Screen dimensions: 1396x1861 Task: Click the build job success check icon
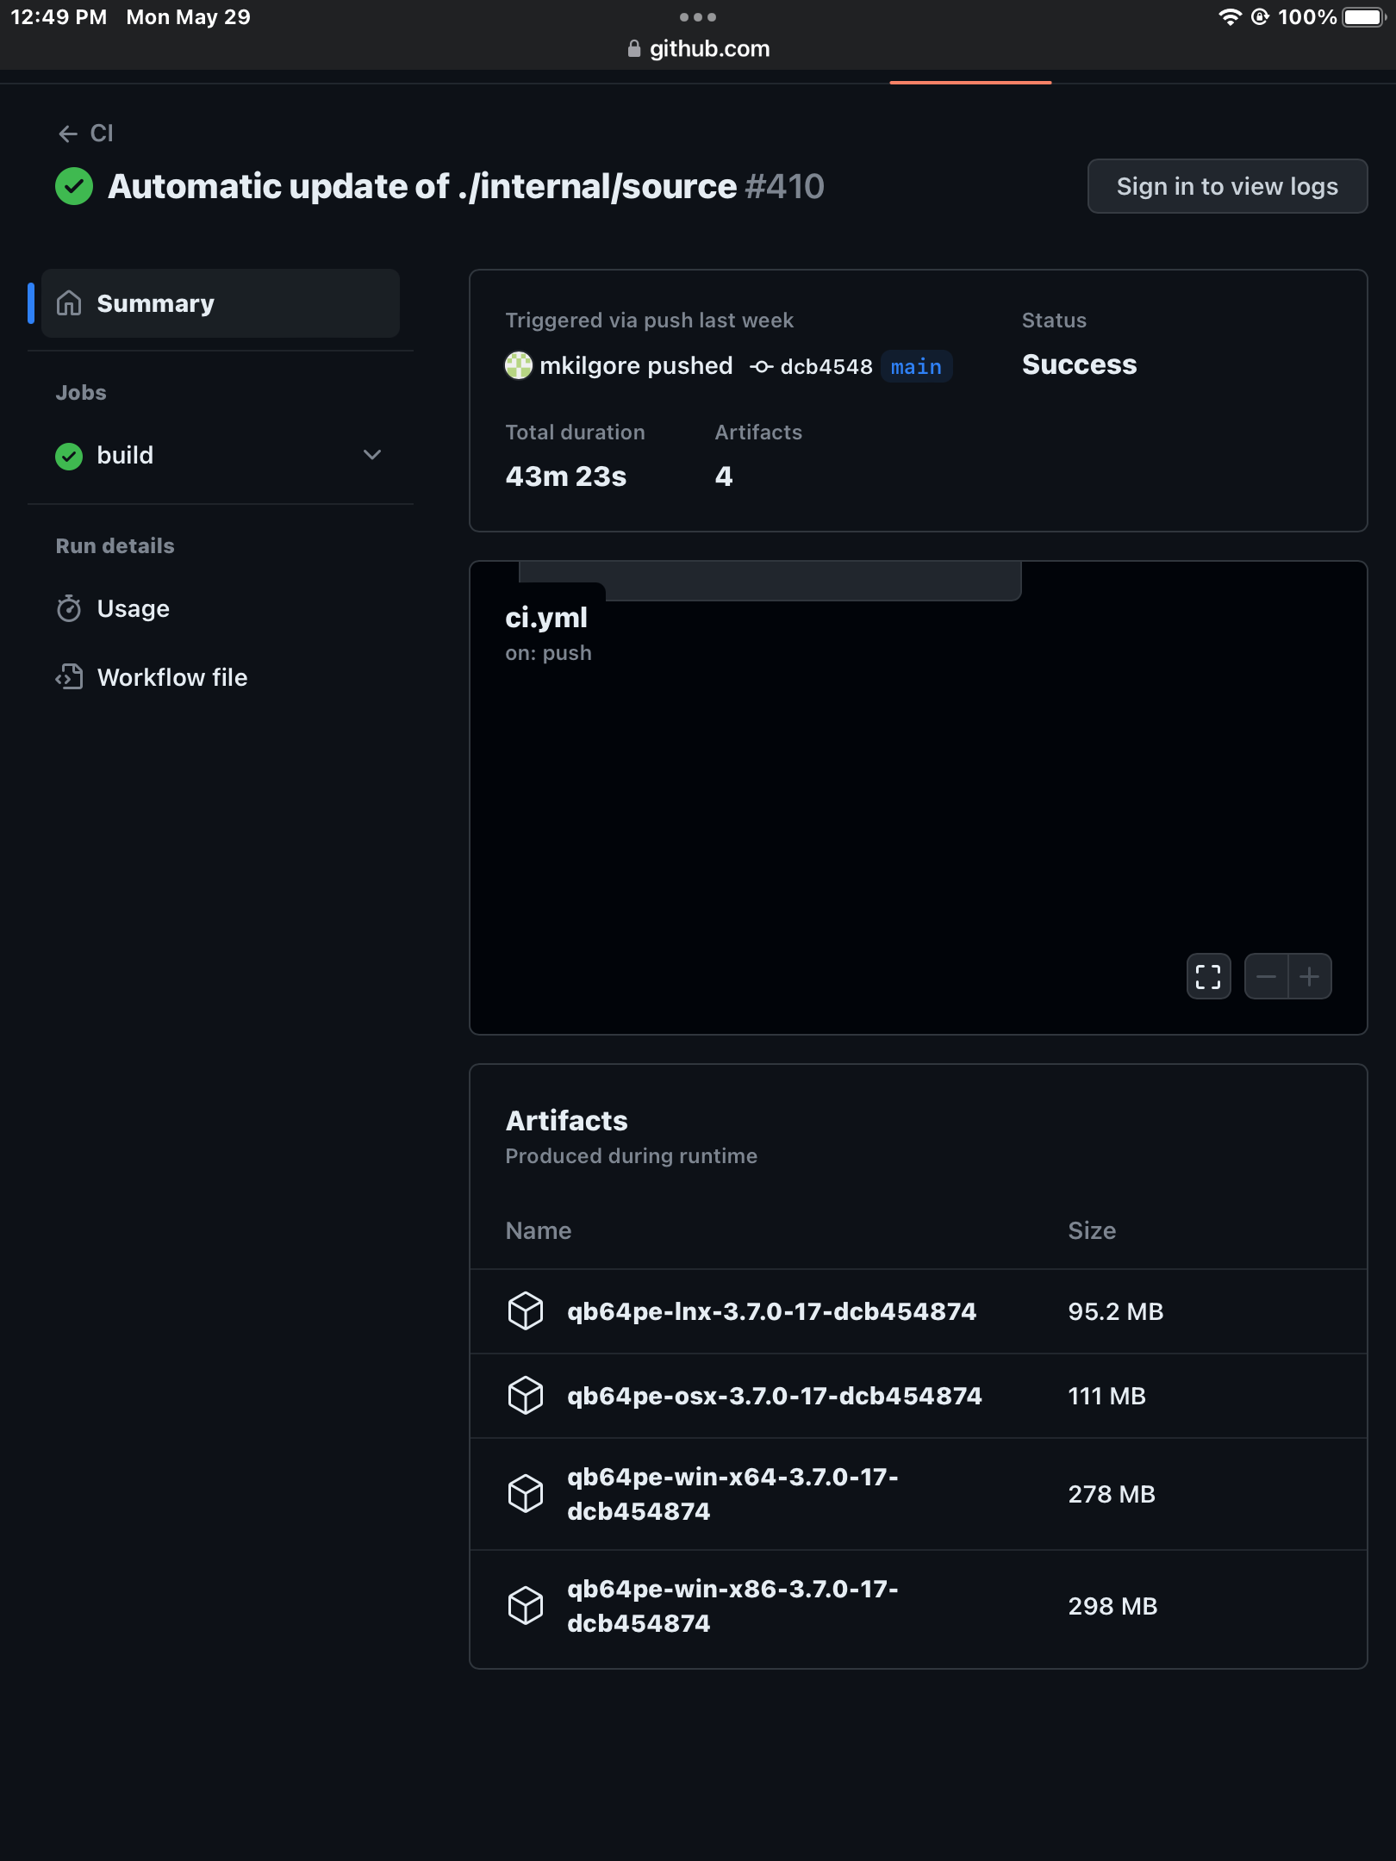[x=69, y=456]
